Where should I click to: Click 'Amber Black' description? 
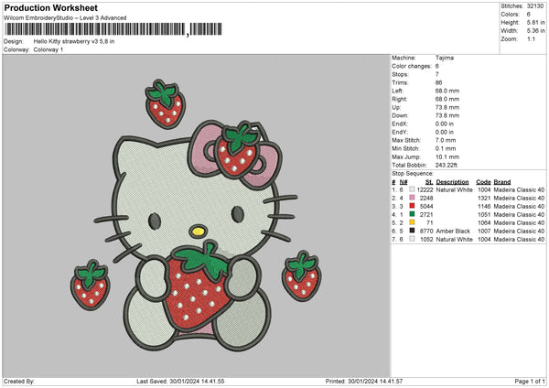(x=453, y=232)
